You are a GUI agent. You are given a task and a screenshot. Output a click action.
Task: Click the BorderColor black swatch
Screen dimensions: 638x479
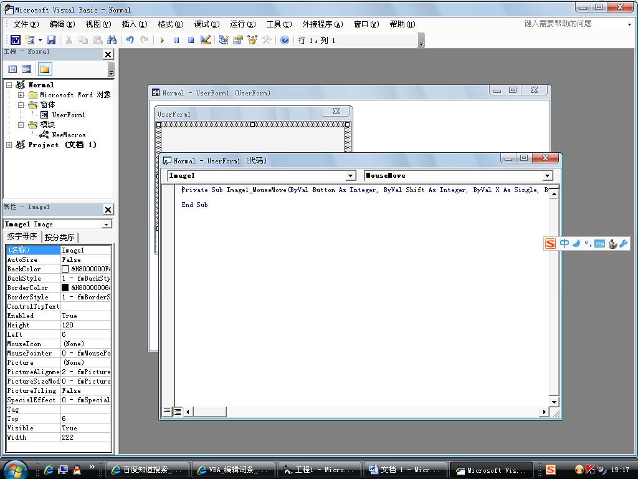pos(65,288)
